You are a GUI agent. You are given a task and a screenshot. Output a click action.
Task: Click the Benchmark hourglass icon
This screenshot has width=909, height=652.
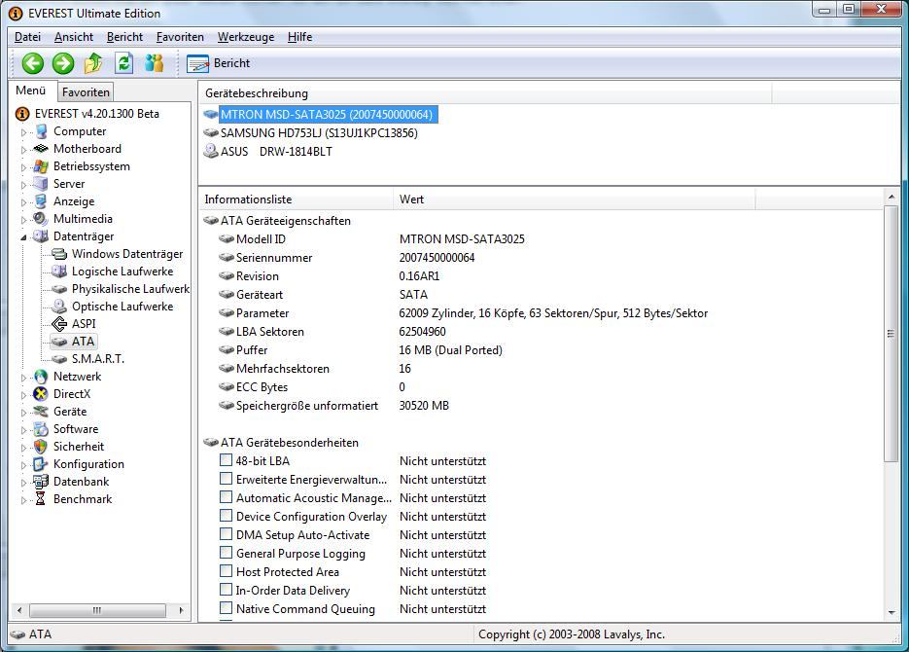(41, 499)
